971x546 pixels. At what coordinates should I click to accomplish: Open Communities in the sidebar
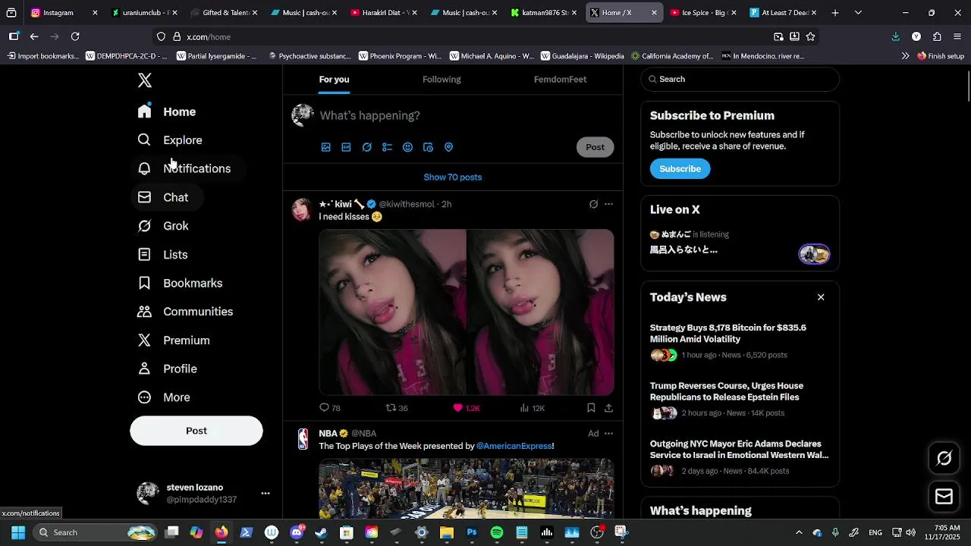tap(185, 312)
